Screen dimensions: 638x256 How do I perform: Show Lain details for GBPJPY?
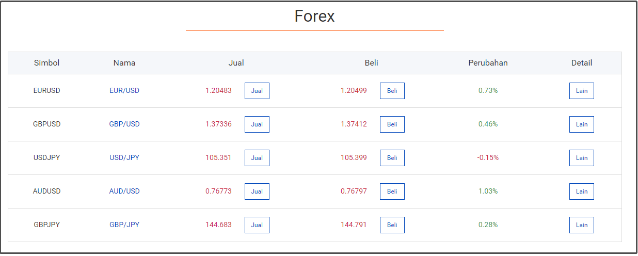[581, 225]
